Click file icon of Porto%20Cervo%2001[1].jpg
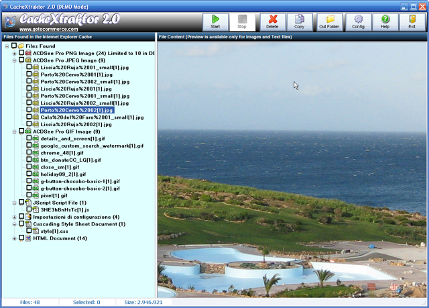The width and height of the screenshot is (429, 308). [36, 74]
